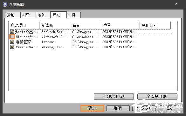Click 全部禁用 button
This screenshot has width=186, height=116.
pyautogui.click(x=157, y=96)
